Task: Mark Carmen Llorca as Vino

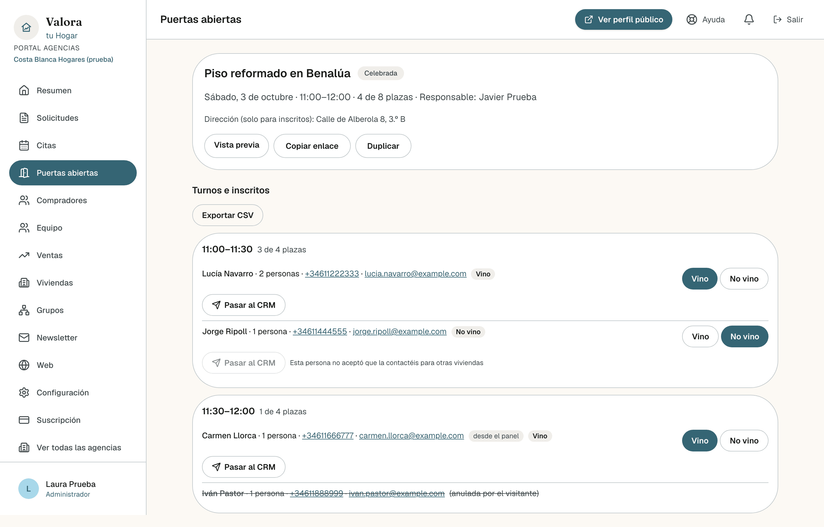Action: coord(700,440)
